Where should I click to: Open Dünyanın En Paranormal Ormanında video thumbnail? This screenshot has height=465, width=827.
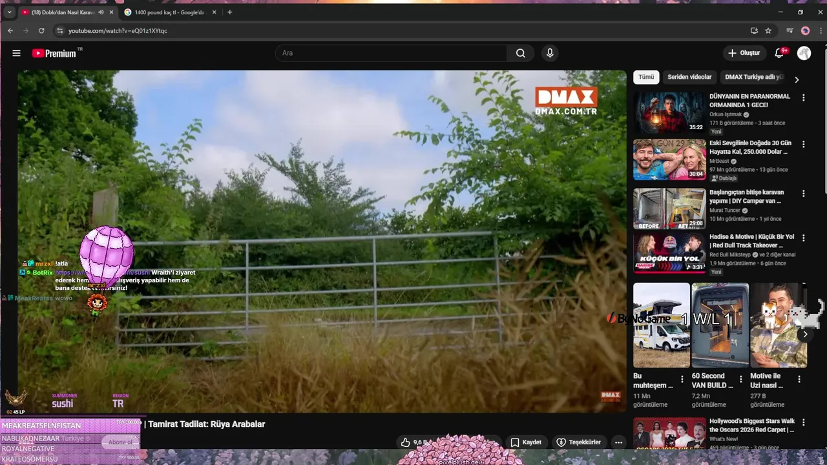(669, 113)
